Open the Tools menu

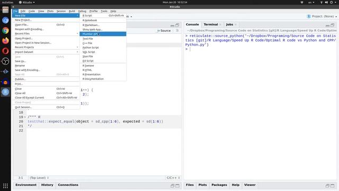click(104, 11)
